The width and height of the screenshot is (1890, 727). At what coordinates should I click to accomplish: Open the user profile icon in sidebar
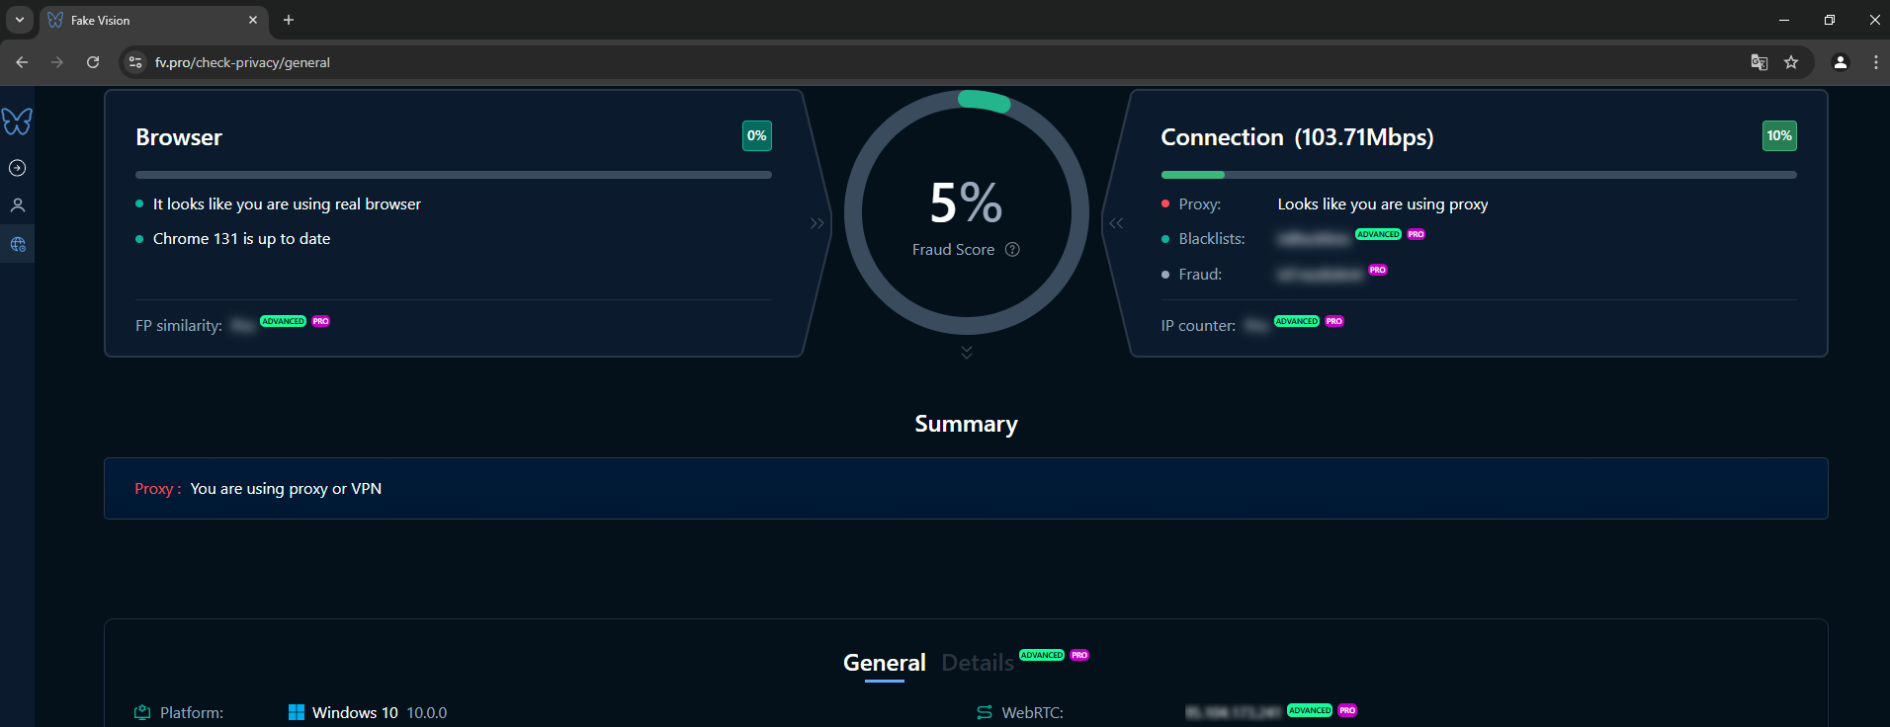[x=17, y=205]
